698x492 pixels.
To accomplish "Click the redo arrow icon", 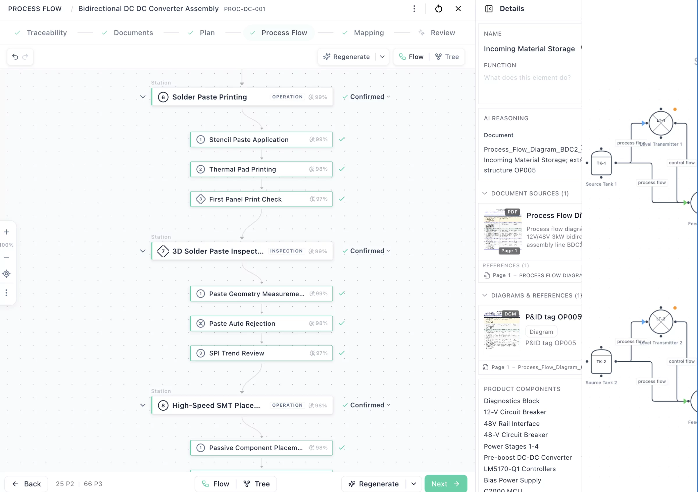I will click(x=25, y=57).
